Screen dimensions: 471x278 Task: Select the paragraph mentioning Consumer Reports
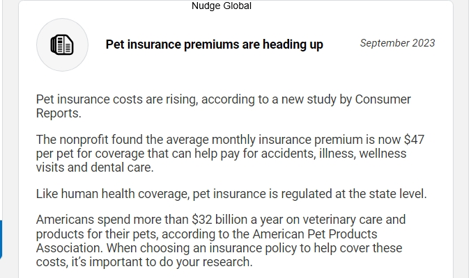click(224, 106)
